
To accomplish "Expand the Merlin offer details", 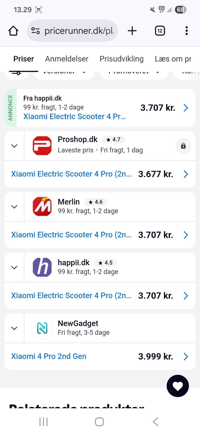I will tap(14, 207).
